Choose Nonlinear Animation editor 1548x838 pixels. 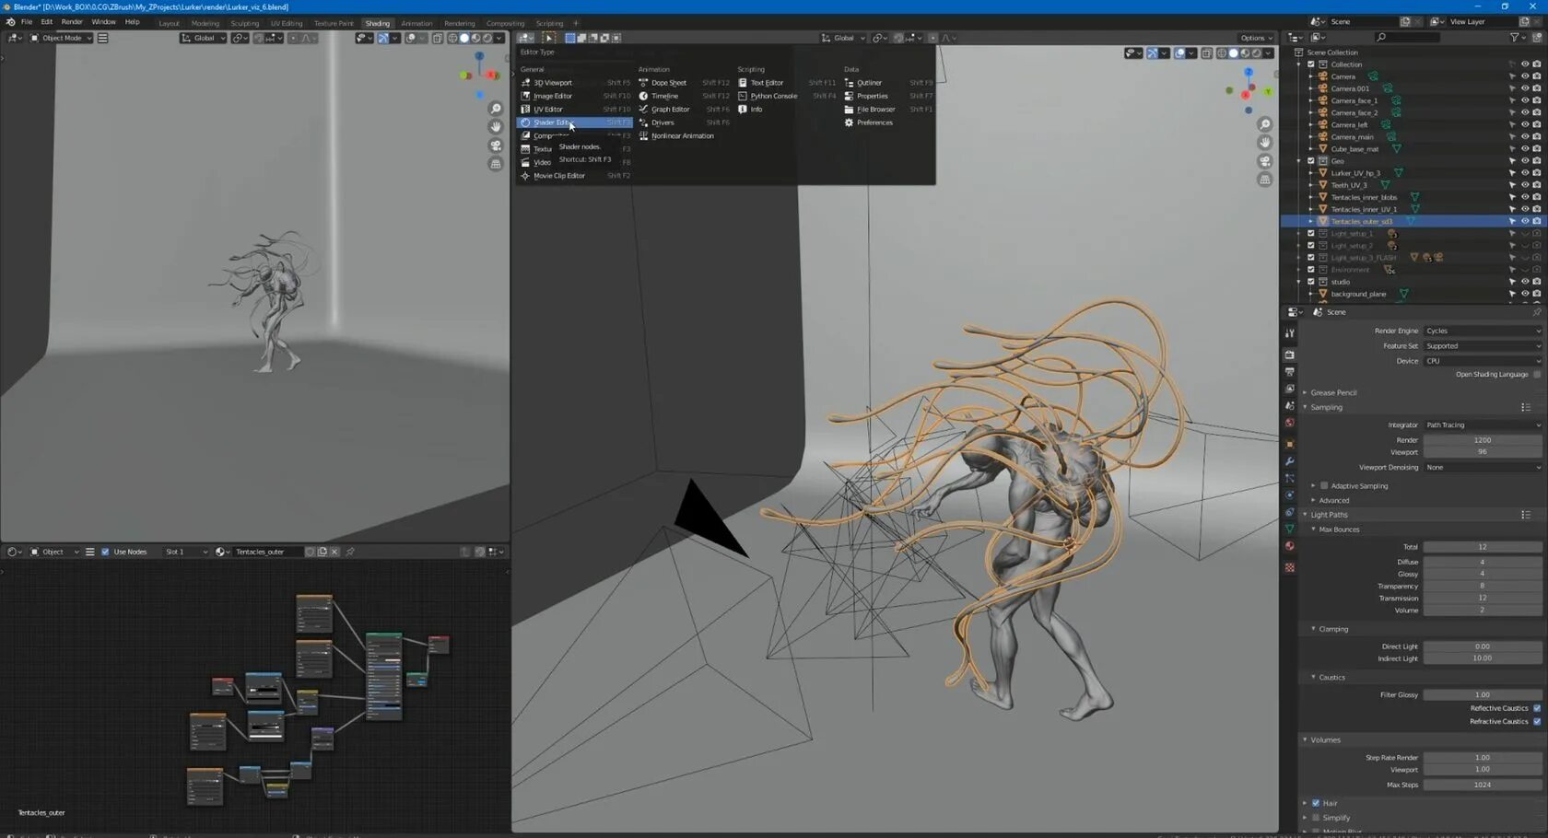point(684,135)
